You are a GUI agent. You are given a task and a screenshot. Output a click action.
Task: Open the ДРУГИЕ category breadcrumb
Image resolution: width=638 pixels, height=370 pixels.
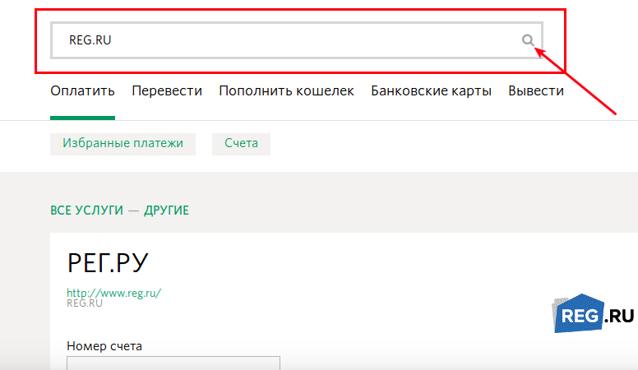coord(166,210)
